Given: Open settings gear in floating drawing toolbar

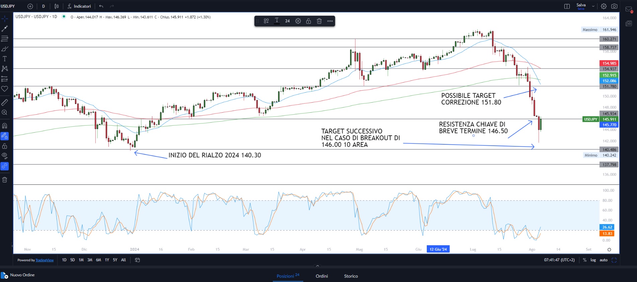Looking at the screenshot, I should (x=298, y=21).
